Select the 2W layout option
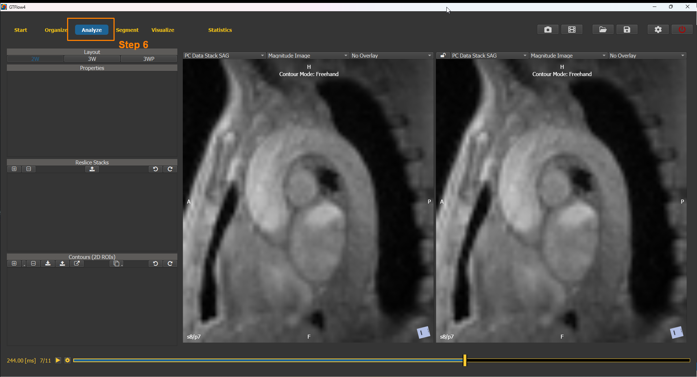 (35, 59)
